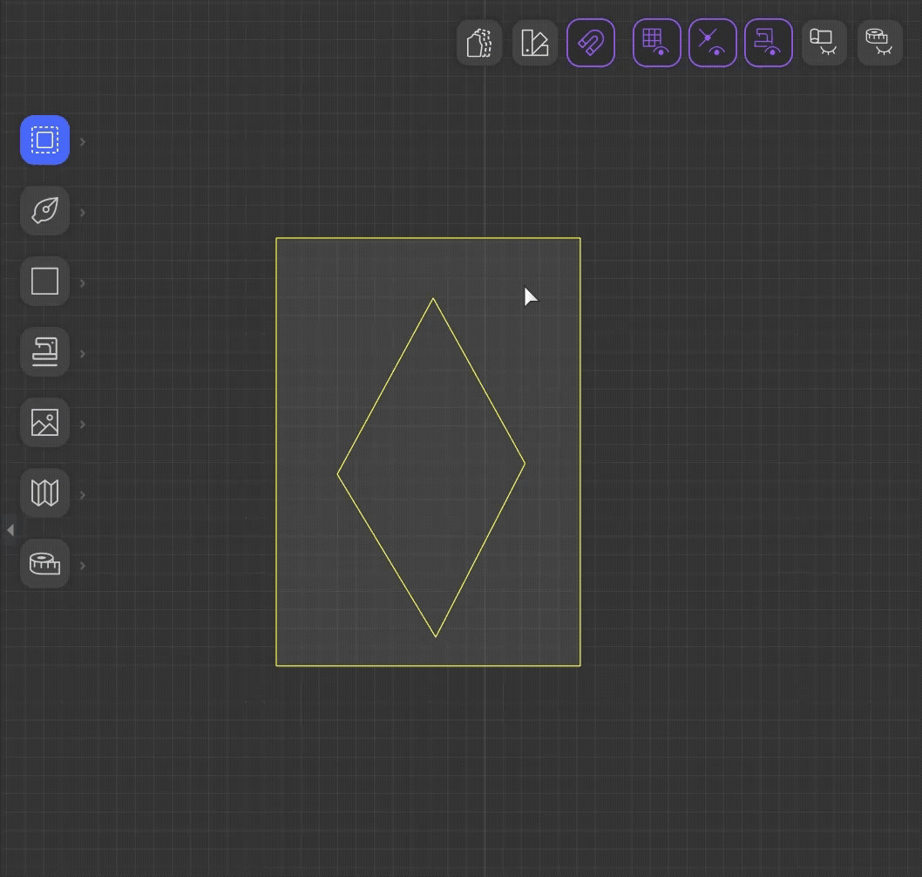Expand the selection tool options chevron
The image size is (922, 877).
click(x=83, y=142)
